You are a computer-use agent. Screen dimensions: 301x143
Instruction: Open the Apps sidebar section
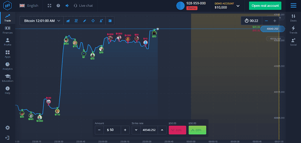click(8, 54)
